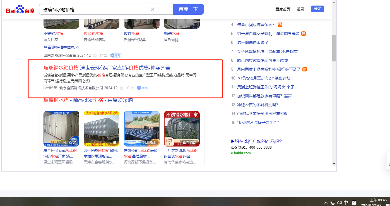Click the 河北霈凯环保设备 seller name
Image resolution: width=390 pixels, height=206 pixels.
click(x=140, y=162)
